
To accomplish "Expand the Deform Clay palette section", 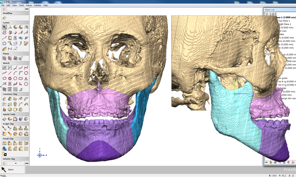I will pyautogui.click(x=15, y=159).
